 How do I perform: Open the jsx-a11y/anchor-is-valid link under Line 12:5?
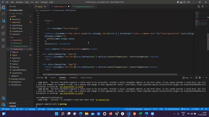71,87
